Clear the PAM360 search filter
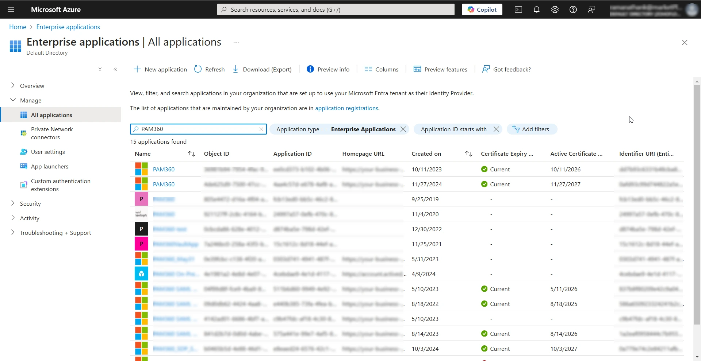 pyautogui.click(x=261, y=129)
